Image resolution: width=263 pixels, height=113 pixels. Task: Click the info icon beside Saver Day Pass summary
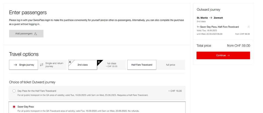(248, 27)
